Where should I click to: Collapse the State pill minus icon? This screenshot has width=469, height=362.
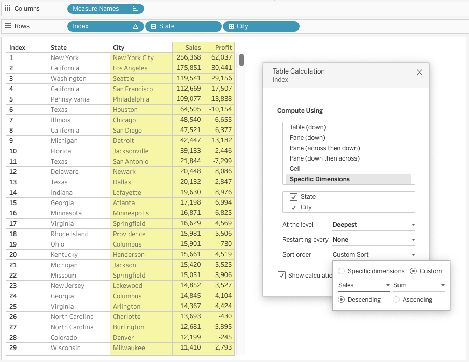154,26
